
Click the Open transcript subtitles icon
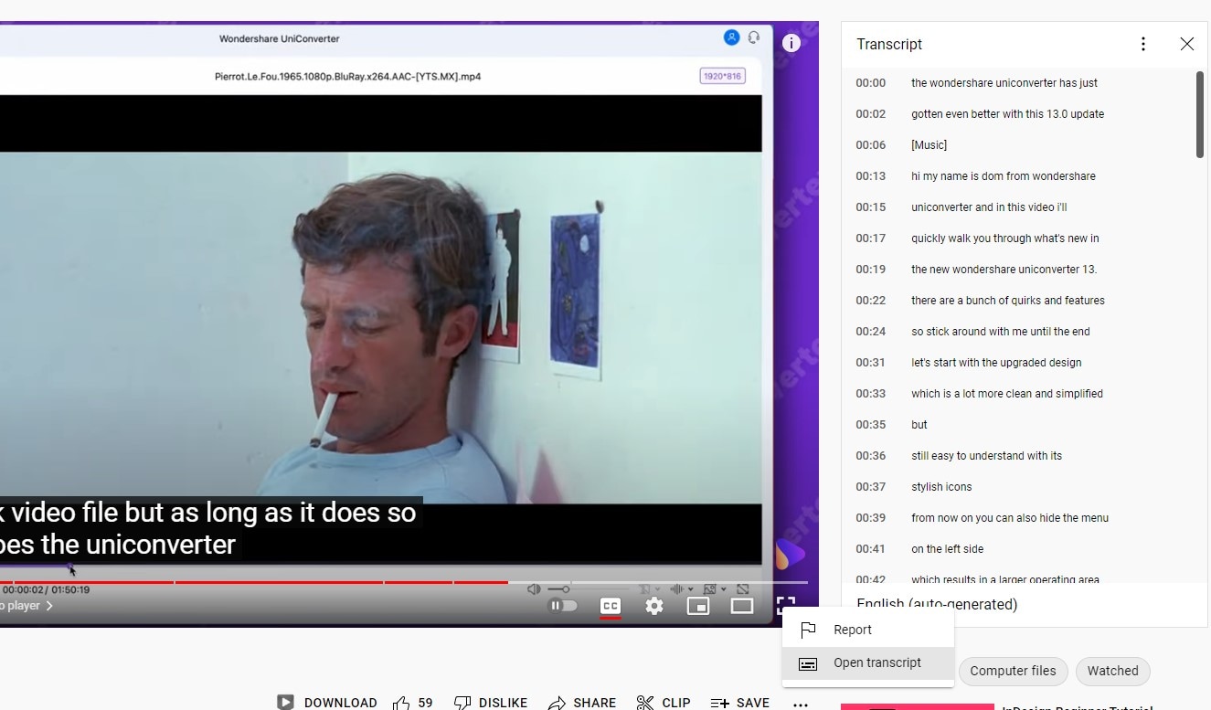[808, 663]
